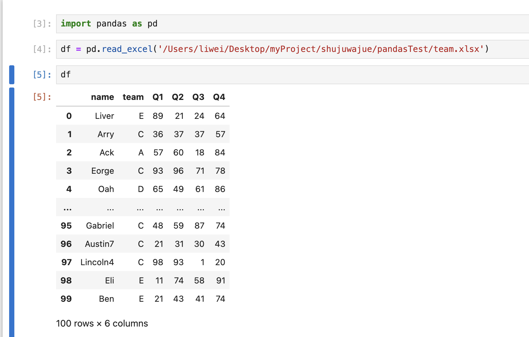529x337 pixels.
Task: Click the name cell 'Gabriel'
Action: [100, 226]
